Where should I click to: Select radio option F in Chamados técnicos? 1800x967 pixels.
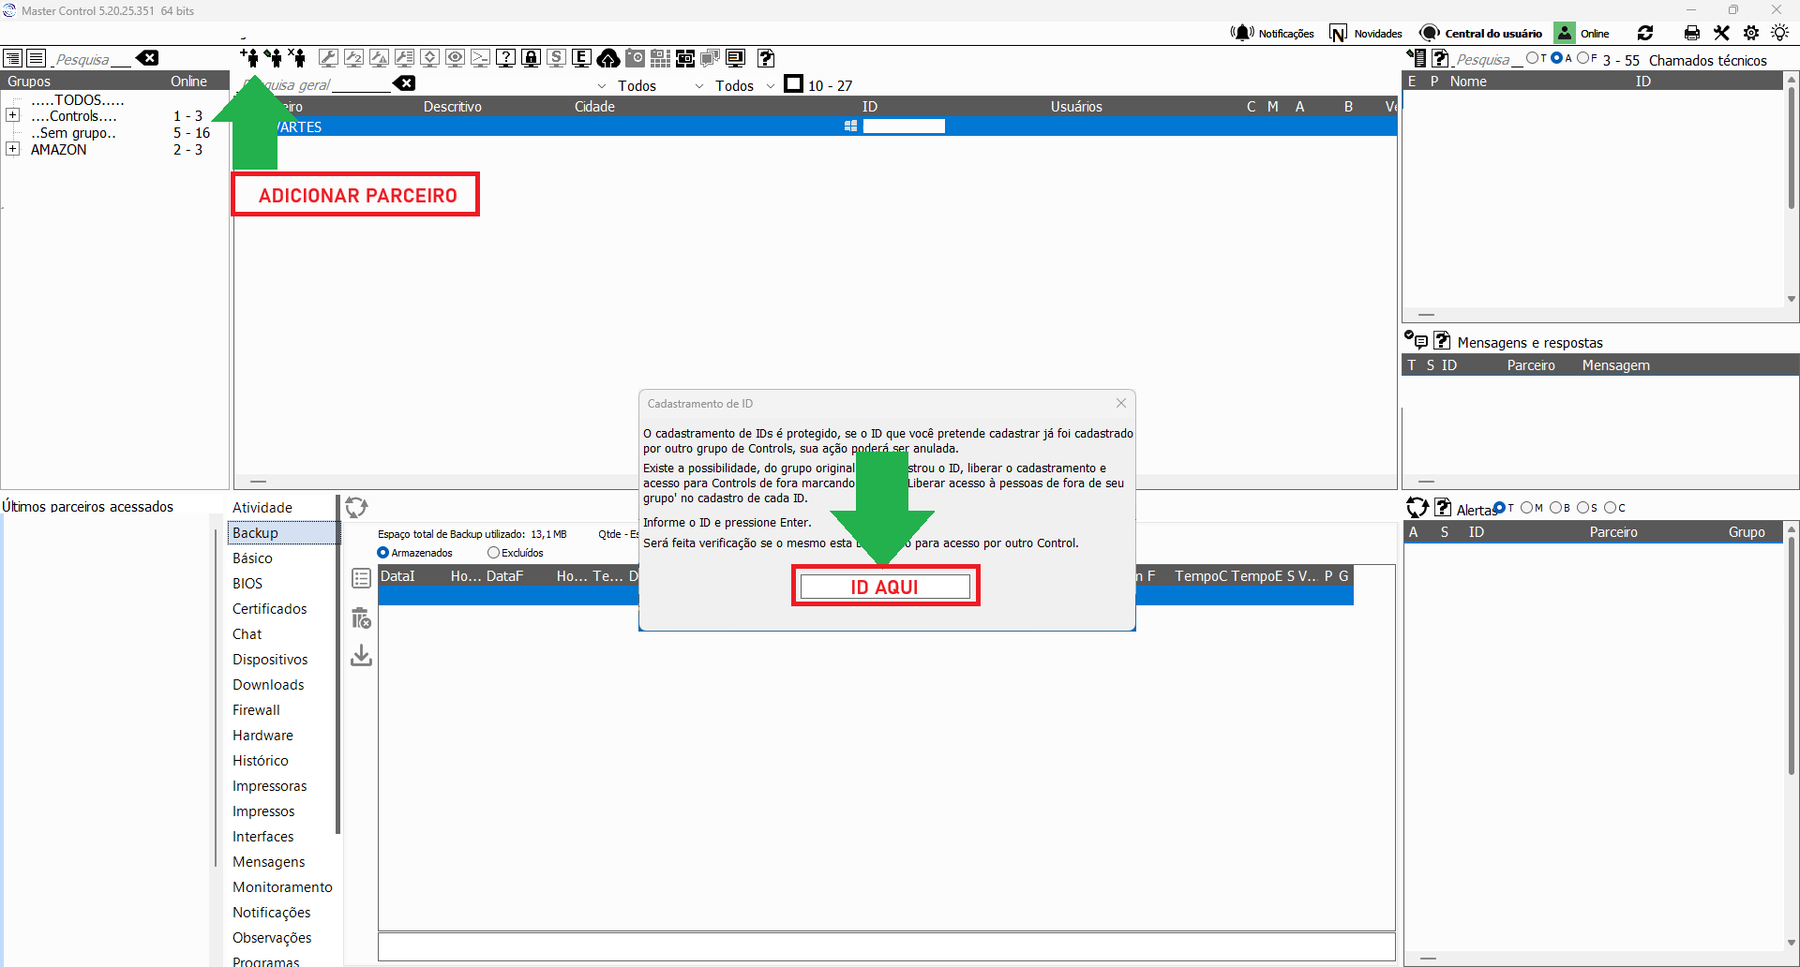[1582, 58]
